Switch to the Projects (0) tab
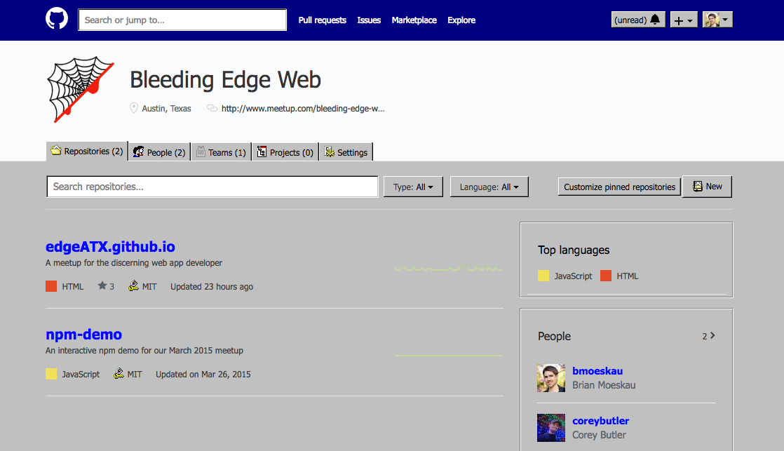 285,152
